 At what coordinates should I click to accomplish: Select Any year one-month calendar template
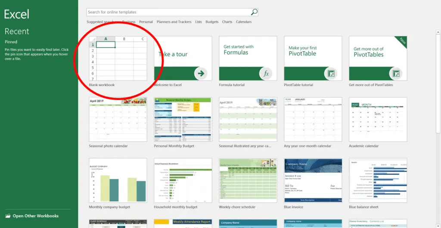pyautogui.click(x=313, y=119)
